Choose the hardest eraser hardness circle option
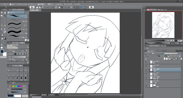The width and height of the screenshot is (183, 98). (15, 54)
